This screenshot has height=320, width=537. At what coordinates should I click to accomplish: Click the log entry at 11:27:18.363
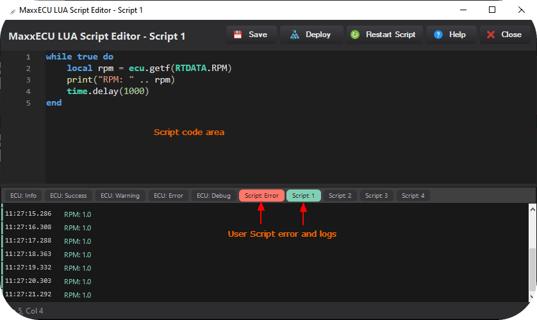(48, 254)
